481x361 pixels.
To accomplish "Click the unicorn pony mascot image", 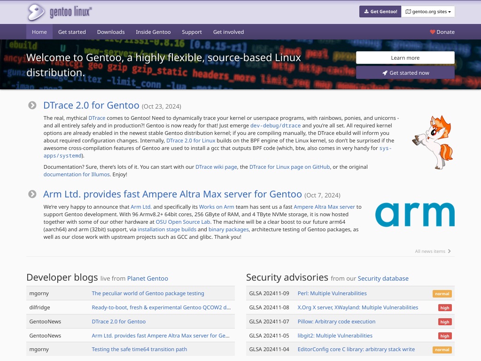I will coord(433,142).
